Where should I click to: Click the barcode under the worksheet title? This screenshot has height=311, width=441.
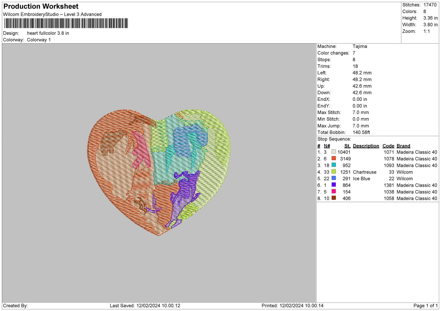pyautogui.click(x=66, y=23)
